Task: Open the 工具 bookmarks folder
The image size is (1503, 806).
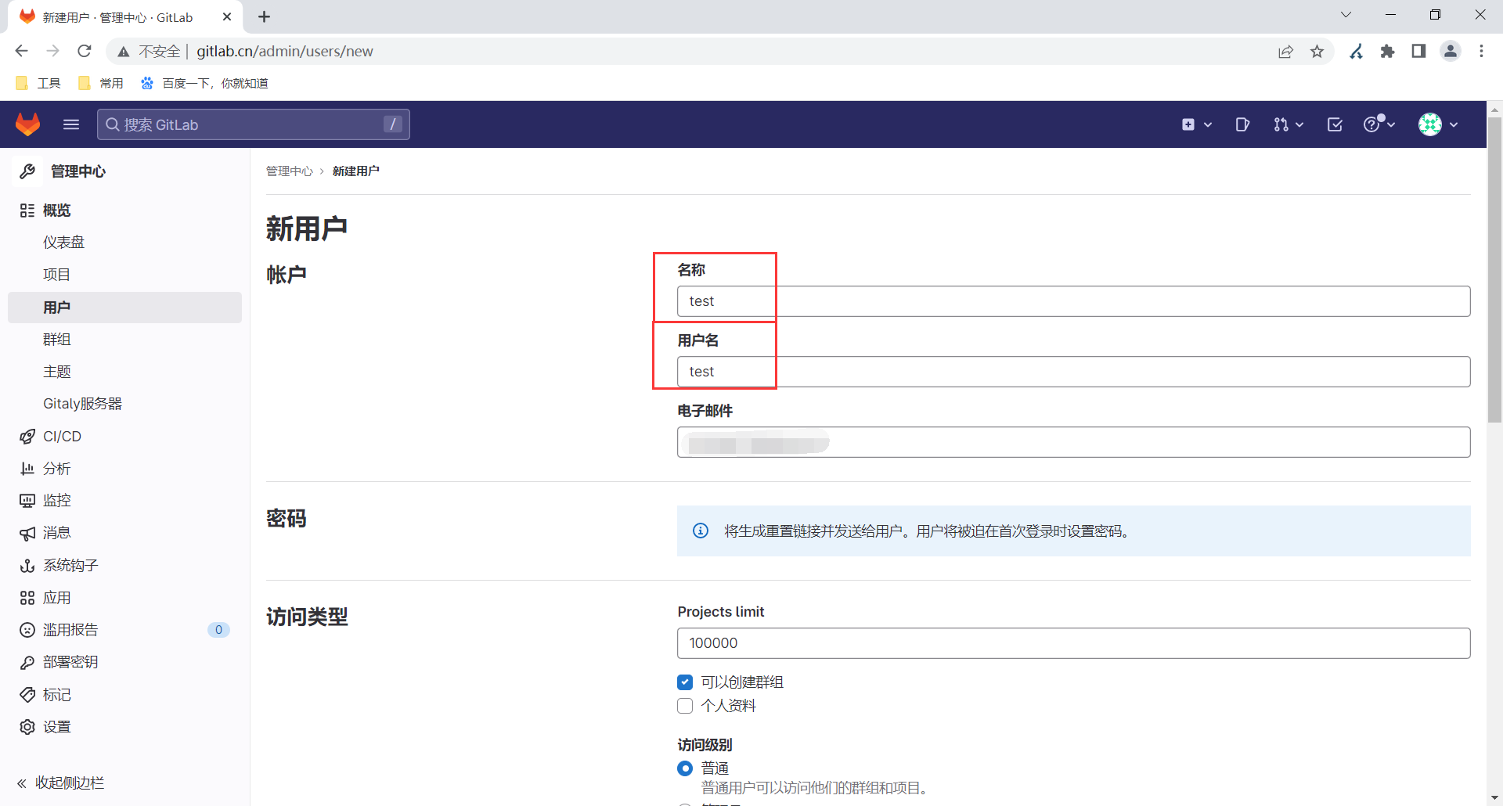Action: click(38, 83)
